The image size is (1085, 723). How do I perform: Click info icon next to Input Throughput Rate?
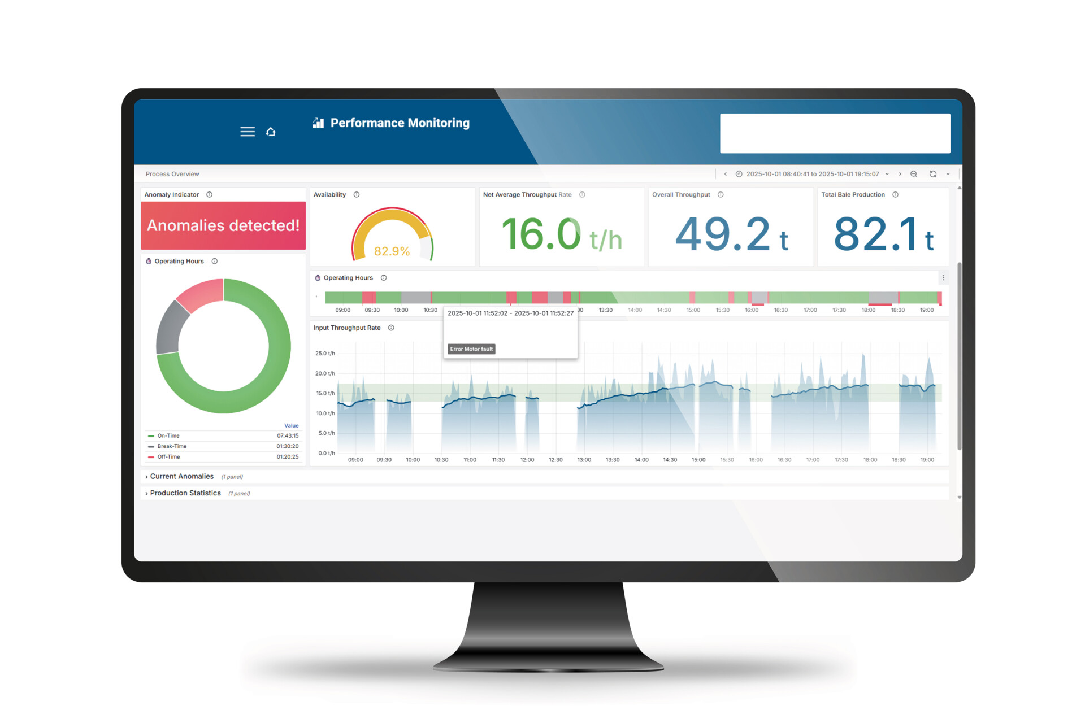[x=391, y=328]
